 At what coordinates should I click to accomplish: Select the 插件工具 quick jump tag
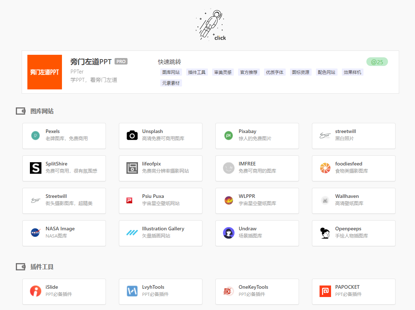coord(197,72)
